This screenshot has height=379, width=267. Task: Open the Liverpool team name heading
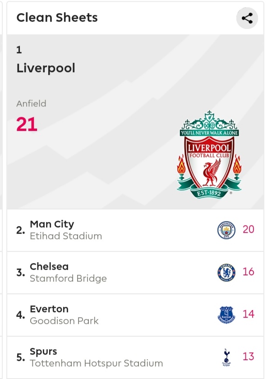coord(46,68)
